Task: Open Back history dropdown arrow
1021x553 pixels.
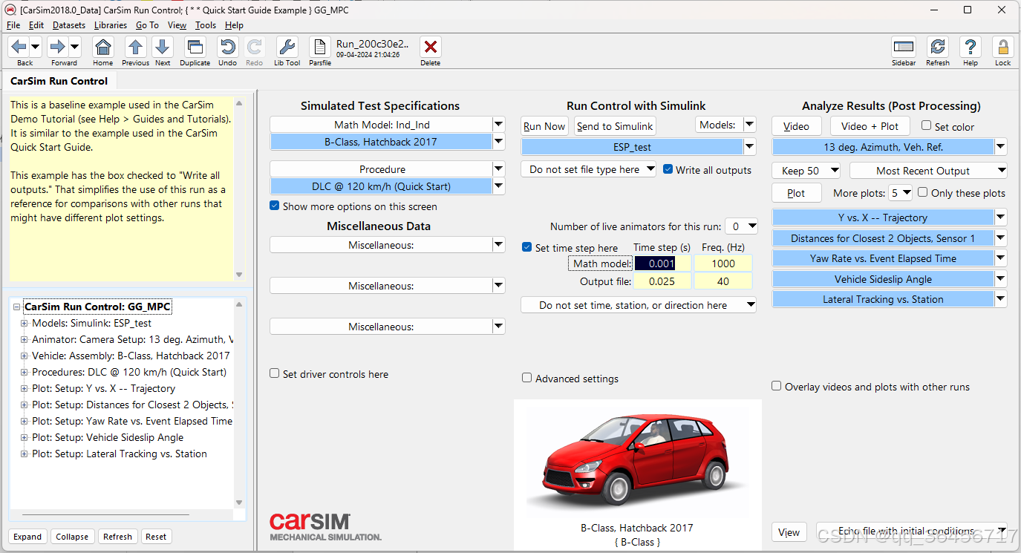Action: [36, 48]
